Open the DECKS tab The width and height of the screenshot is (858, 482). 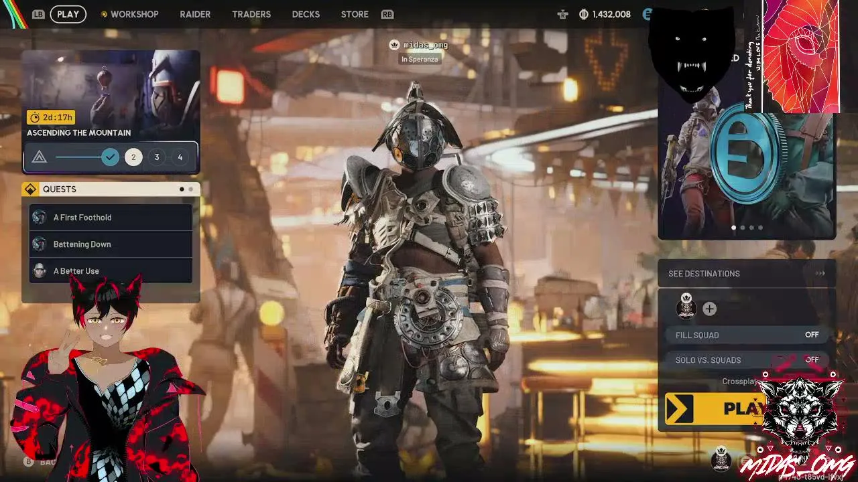click(x=306, y=14)
